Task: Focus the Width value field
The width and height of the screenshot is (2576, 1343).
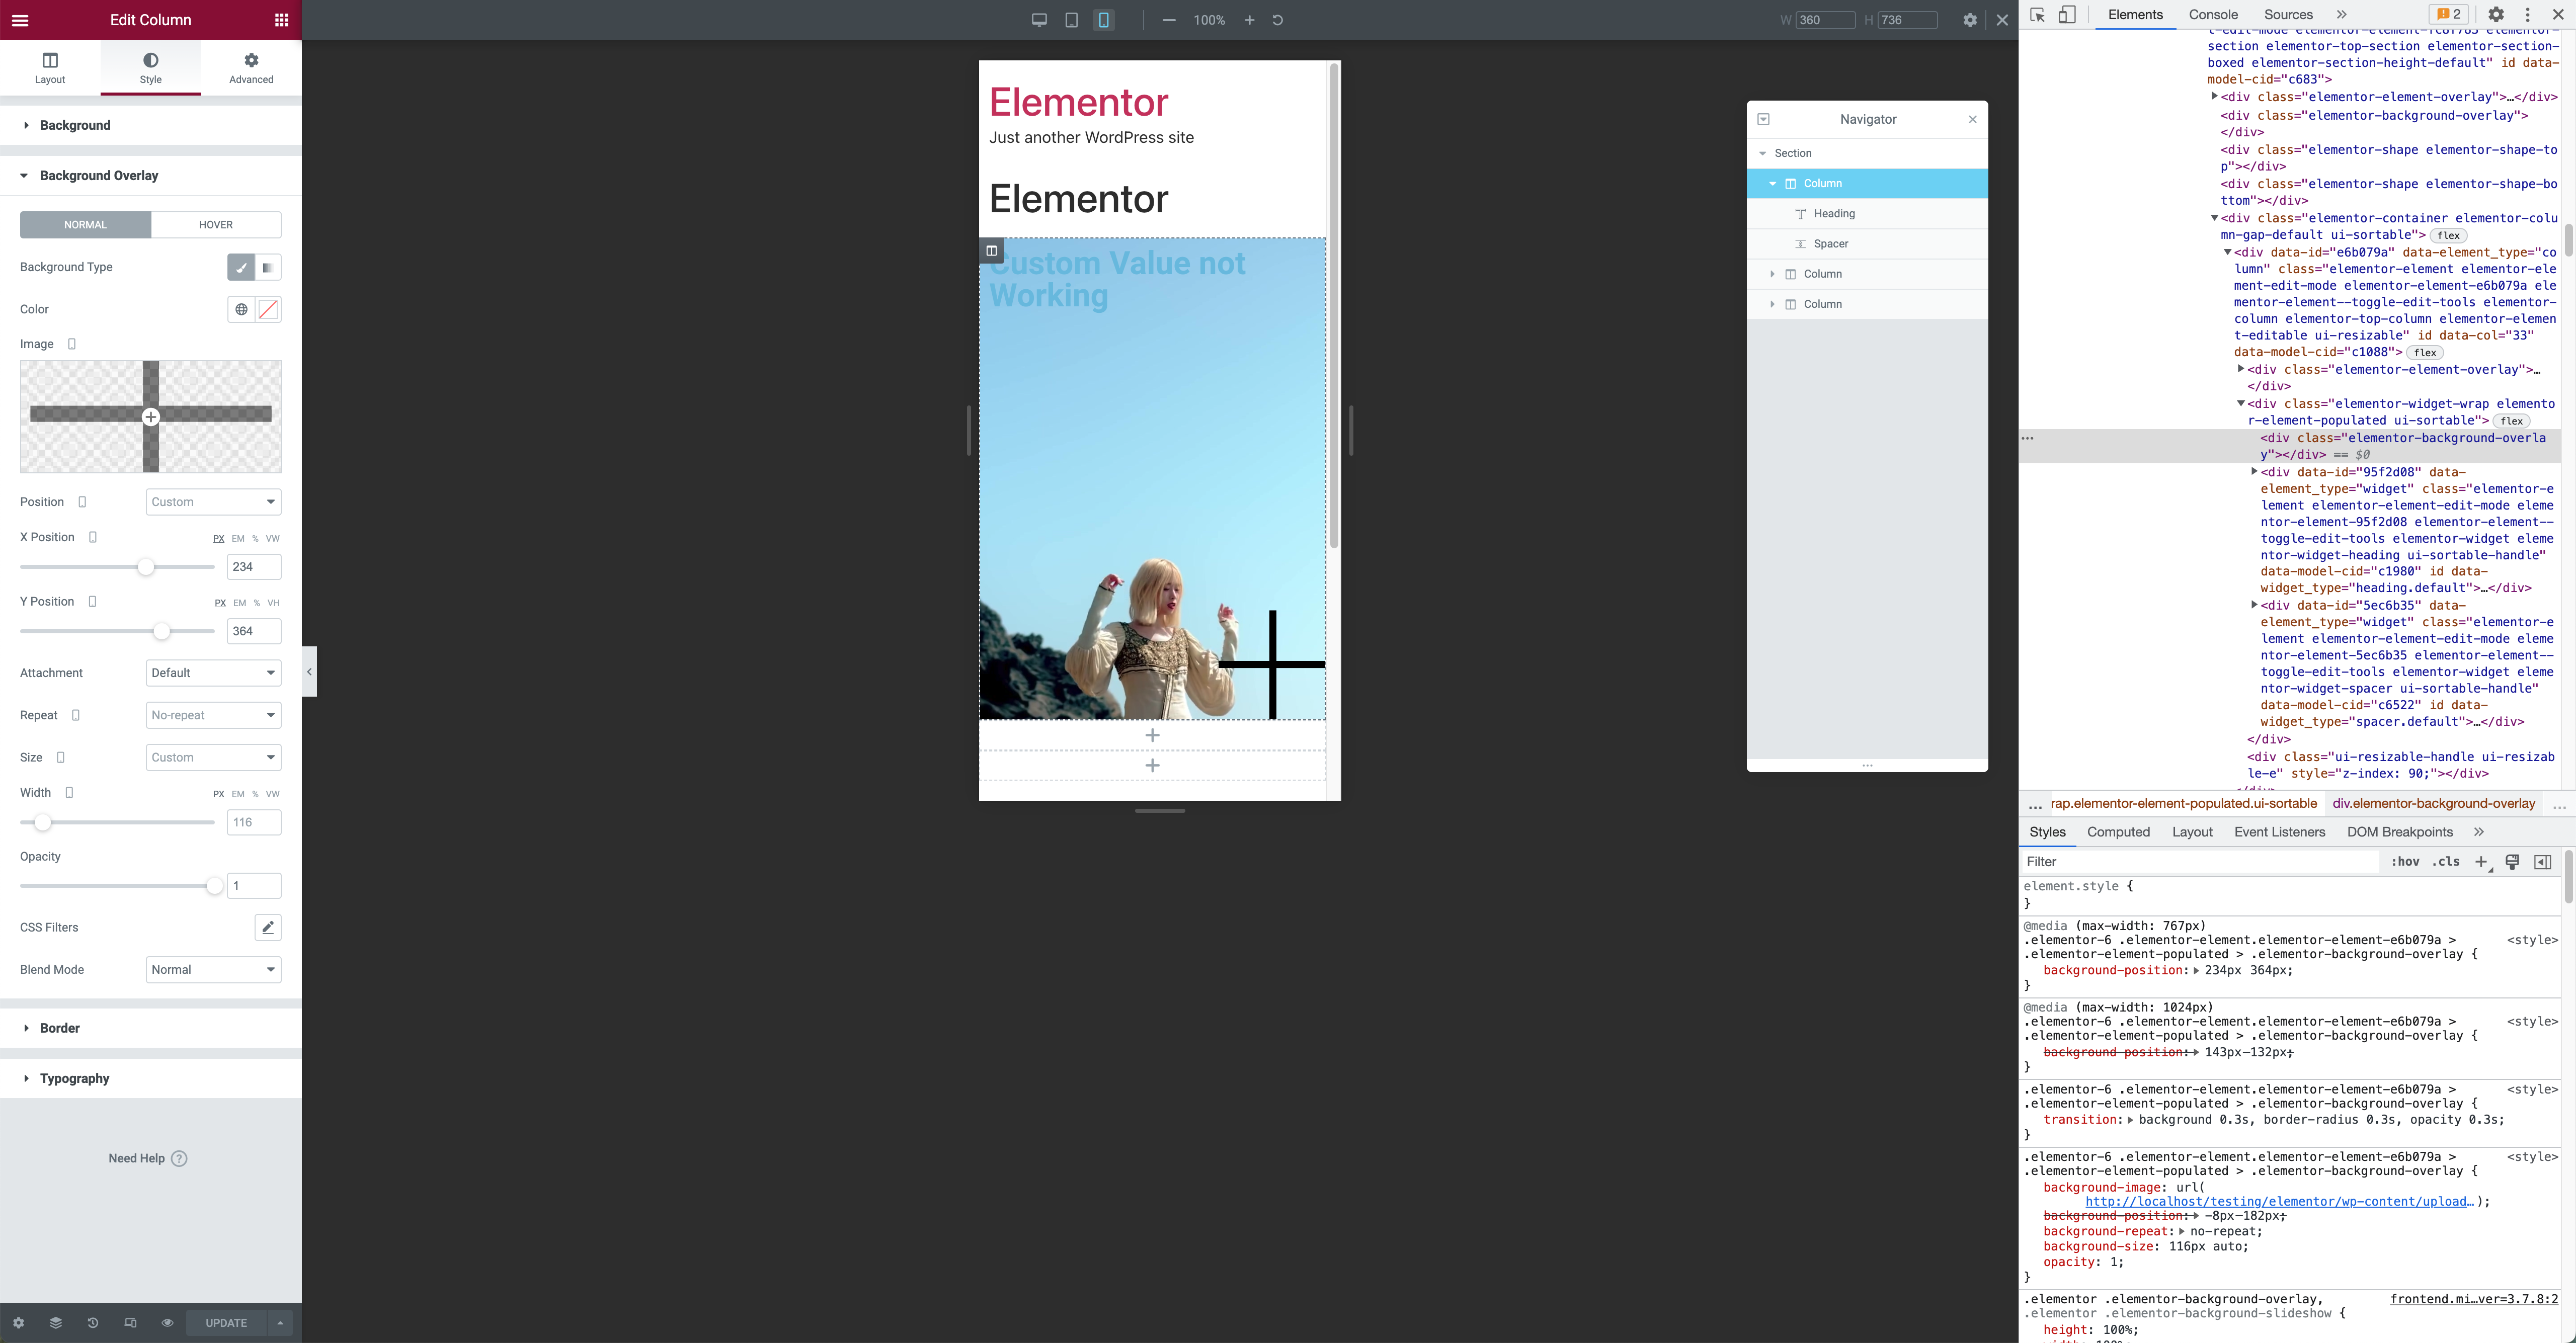Action: tap(254, 822)
